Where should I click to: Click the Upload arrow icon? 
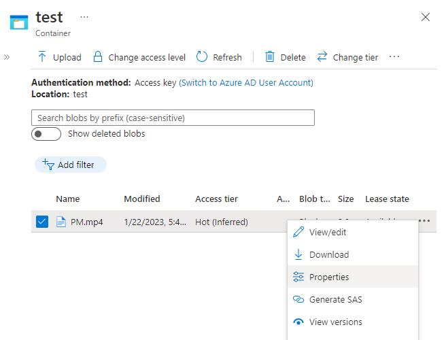tap(42, 56)
